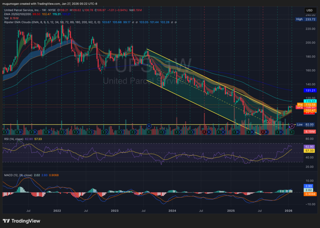Click the elevated dividend D marker near mid-2023
Image resolution: width=320 pixels, height=228 pixels.
(149, 126)
